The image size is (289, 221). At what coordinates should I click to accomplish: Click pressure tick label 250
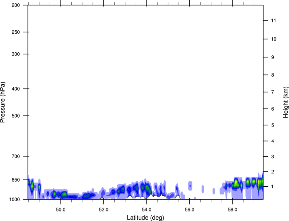tap(16, 32)
